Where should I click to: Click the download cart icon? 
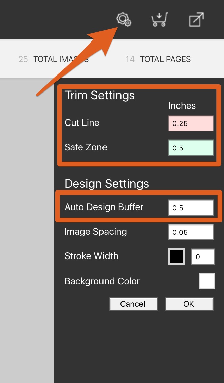[x=160, y=19]
